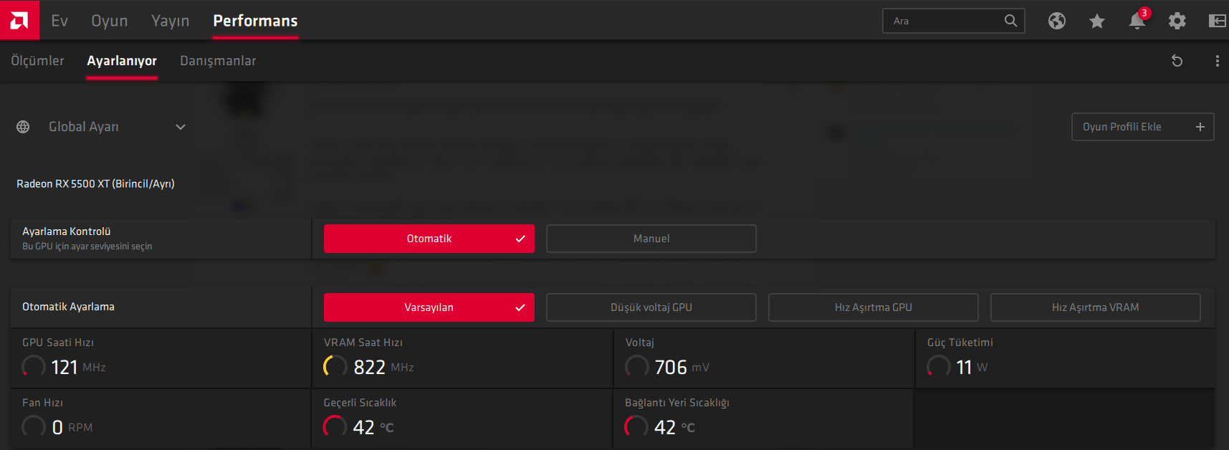Image resolution: width=1229 pixels, height=450 pixels.
Task: Open the web browser globe icon
Action: pyautogui.click(x=1057, y=21)
